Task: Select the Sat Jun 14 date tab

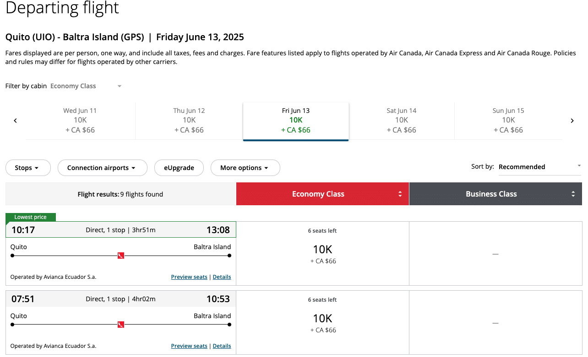Action: point(401,121)
